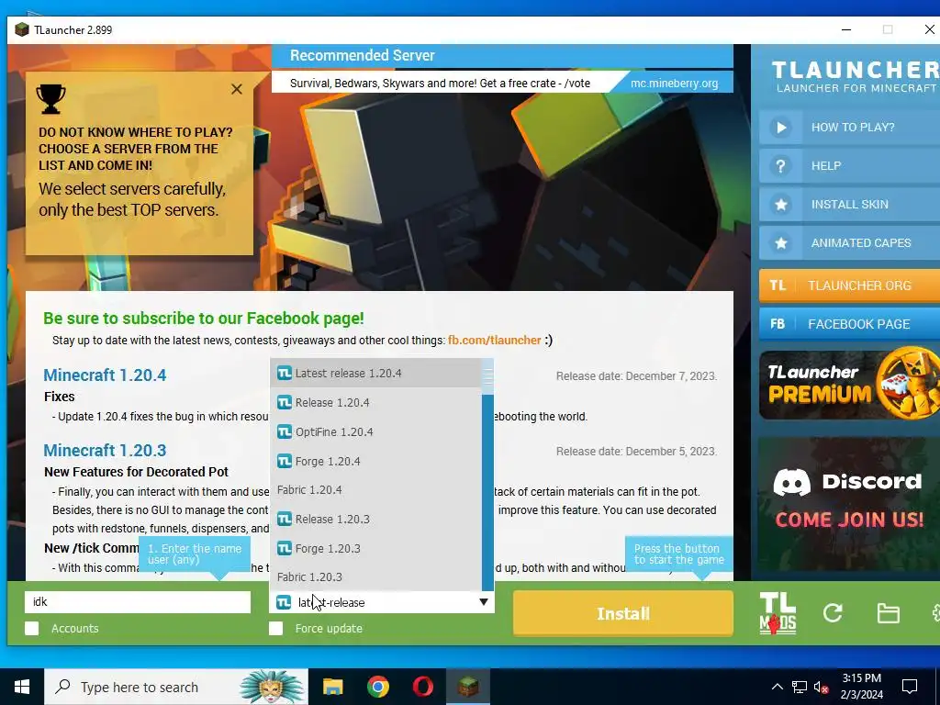Click the Minecraft 1.20.3 news heading
Image resolution: width=940 pixels, height=705 pixels.
[105, 450]
